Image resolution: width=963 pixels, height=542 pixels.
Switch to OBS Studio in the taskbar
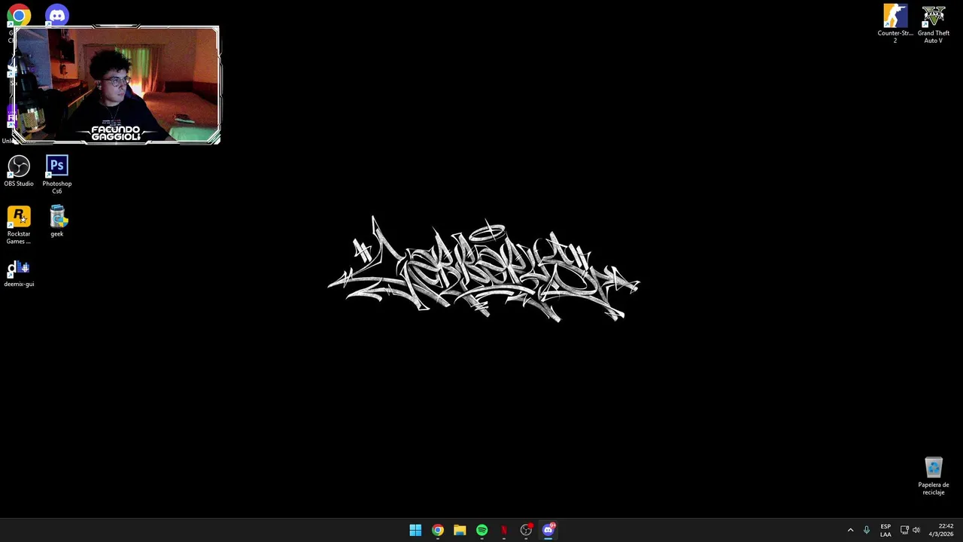[x=526, y=530]
